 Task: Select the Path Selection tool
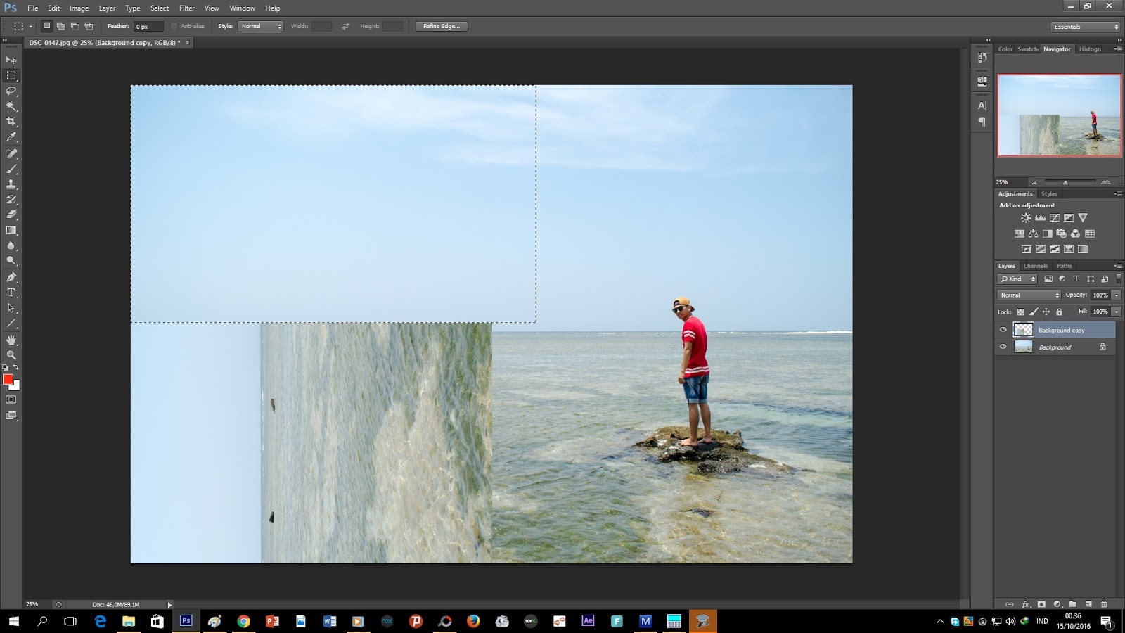pos(11,308)
